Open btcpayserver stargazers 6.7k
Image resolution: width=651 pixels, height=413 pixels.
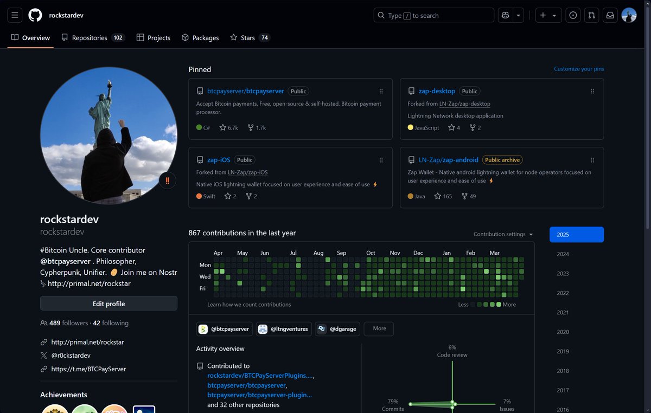[x=229, y=127]
